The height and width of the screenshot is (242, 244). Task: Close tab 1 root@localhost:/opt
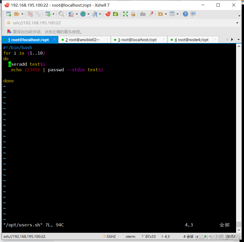55,40
